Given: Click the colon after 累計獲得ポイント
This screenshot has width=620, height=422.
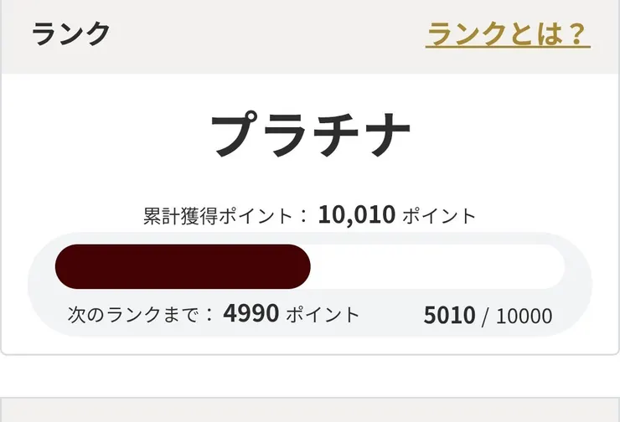Looking at the screenshot, I should (x=303, y=215).
